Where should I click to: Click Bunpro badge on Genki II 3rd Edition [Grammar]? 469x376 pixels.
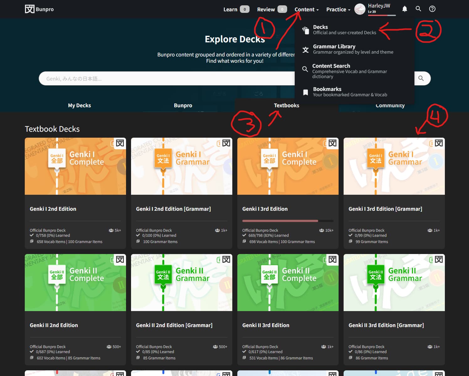439,260
